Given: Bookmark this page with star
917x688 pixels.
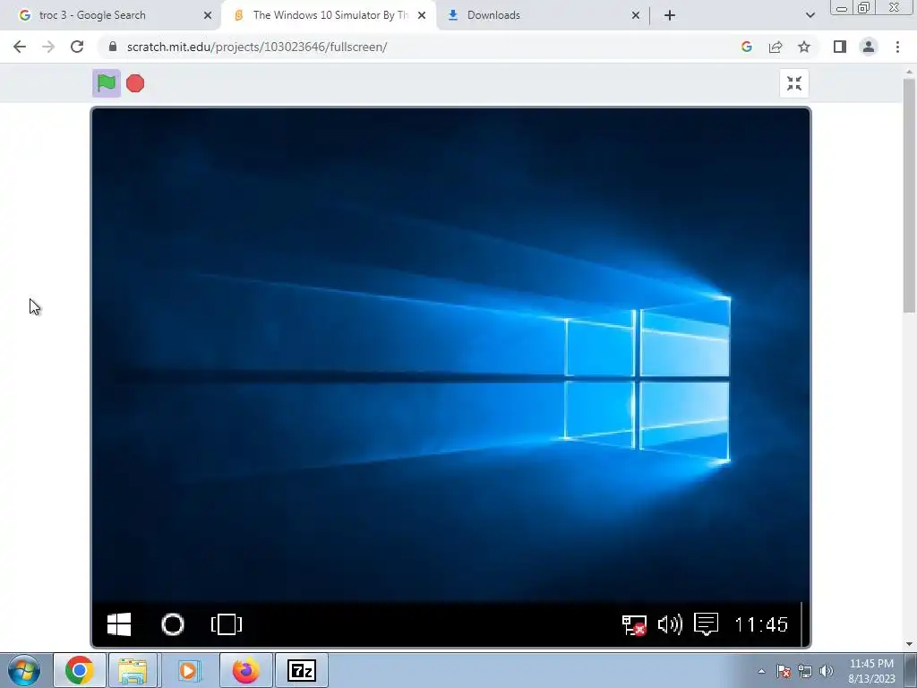Looking at the screenshot, I should pyautogui.click(x=804, y=47).
